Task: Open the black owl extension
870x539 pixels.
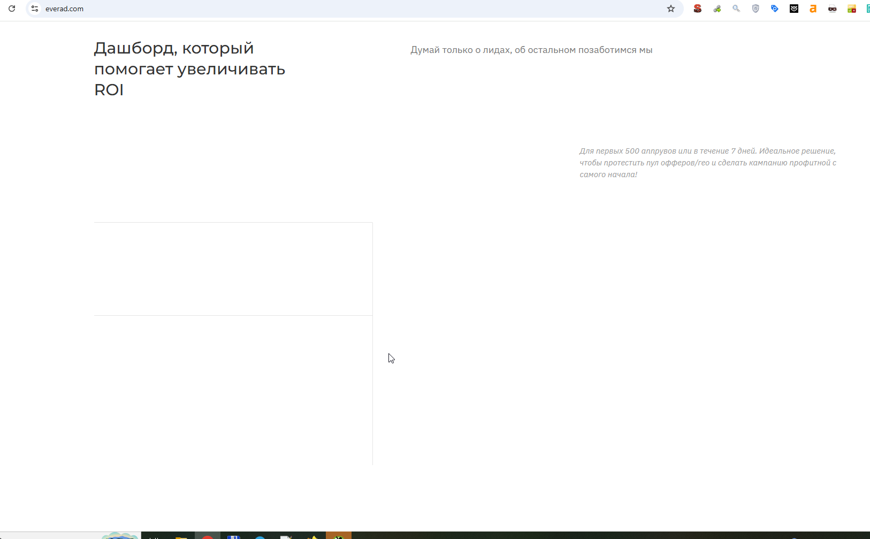Action: [794, 9]
